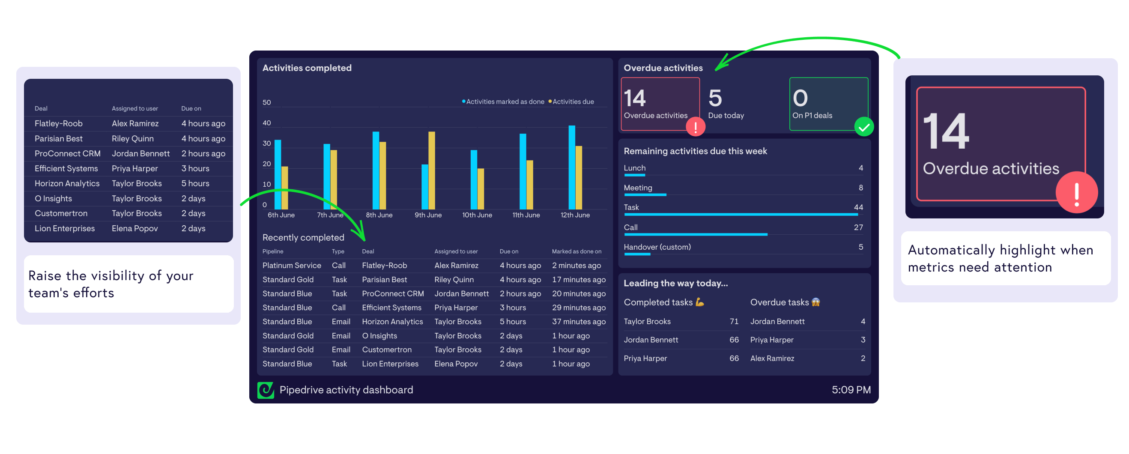Click red alert icon on Overdue activities card
Viewport: 1129px width, 454px height.
[x=696, y=127]
